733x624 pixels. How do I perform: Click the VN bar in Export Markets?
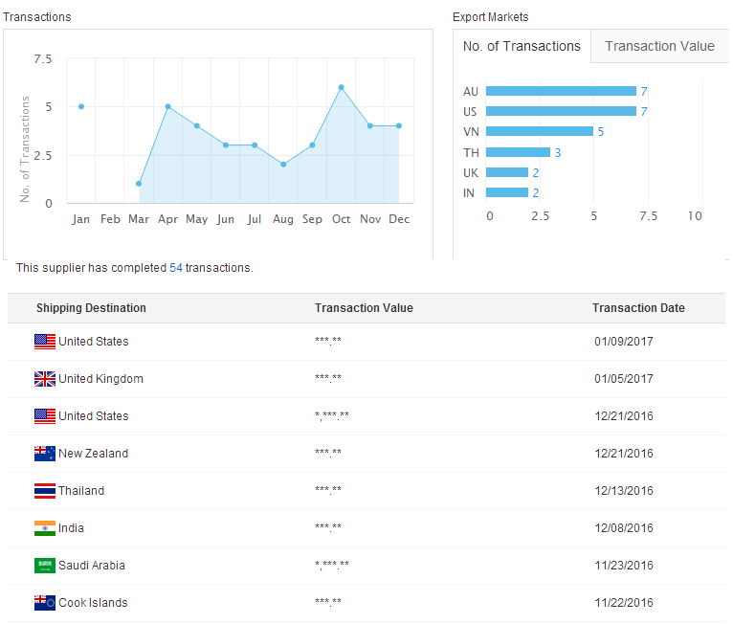click(539, 131)
